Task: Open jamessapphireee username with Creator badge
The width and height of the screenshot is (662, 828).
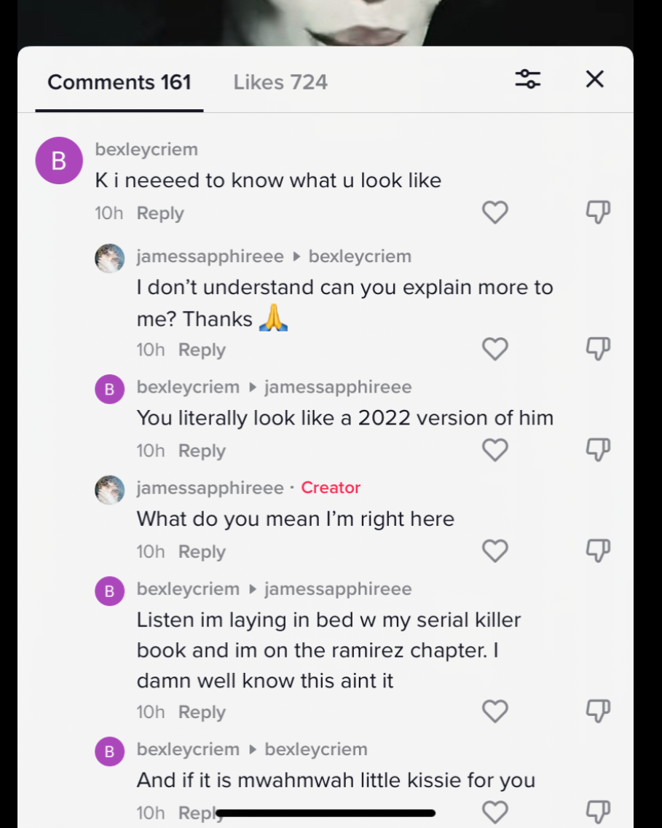Action: pos(210,487)
